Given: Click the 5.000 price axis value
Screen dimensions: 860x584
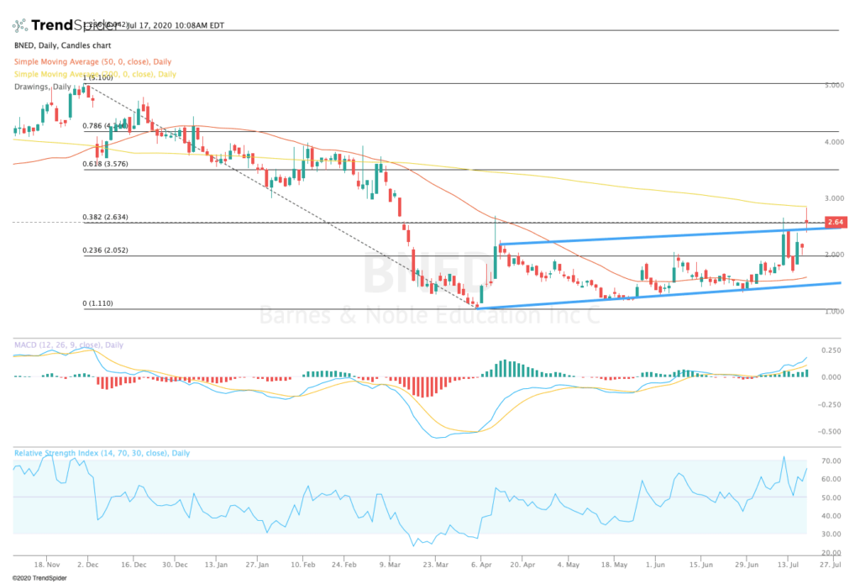Looking at the screenshot, I should coord(834,85).
